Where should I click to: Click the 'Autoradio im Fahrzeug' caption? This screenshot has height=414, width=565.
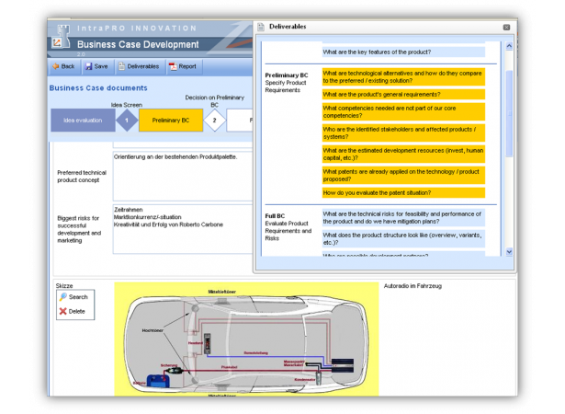412,286
